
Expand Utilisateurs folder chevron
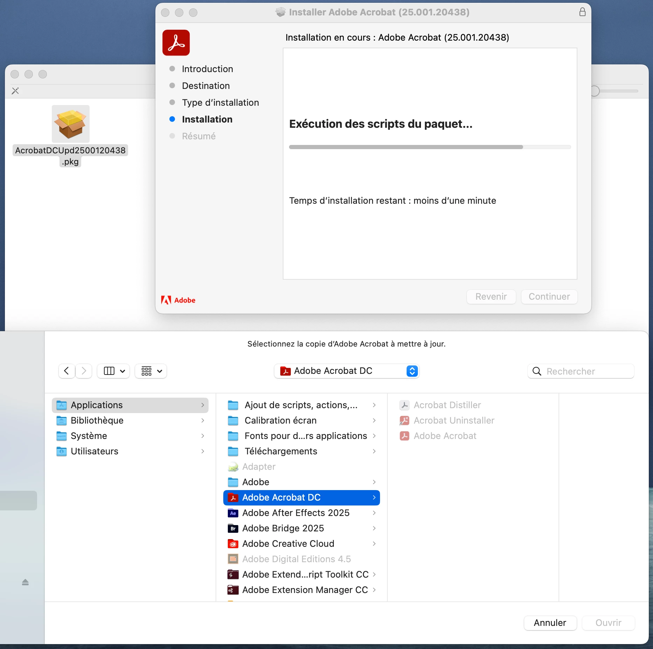click(x=203, y=451)
